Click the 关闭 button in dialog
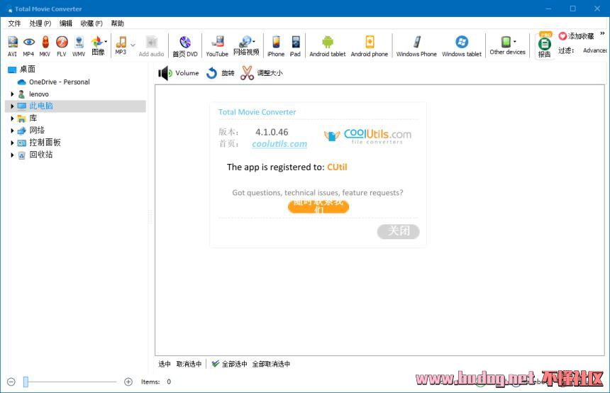This screenshot has height=393, width=610. 398,231
